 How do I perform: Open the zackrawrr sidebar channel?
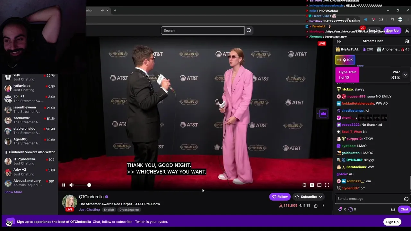point(30,120)
